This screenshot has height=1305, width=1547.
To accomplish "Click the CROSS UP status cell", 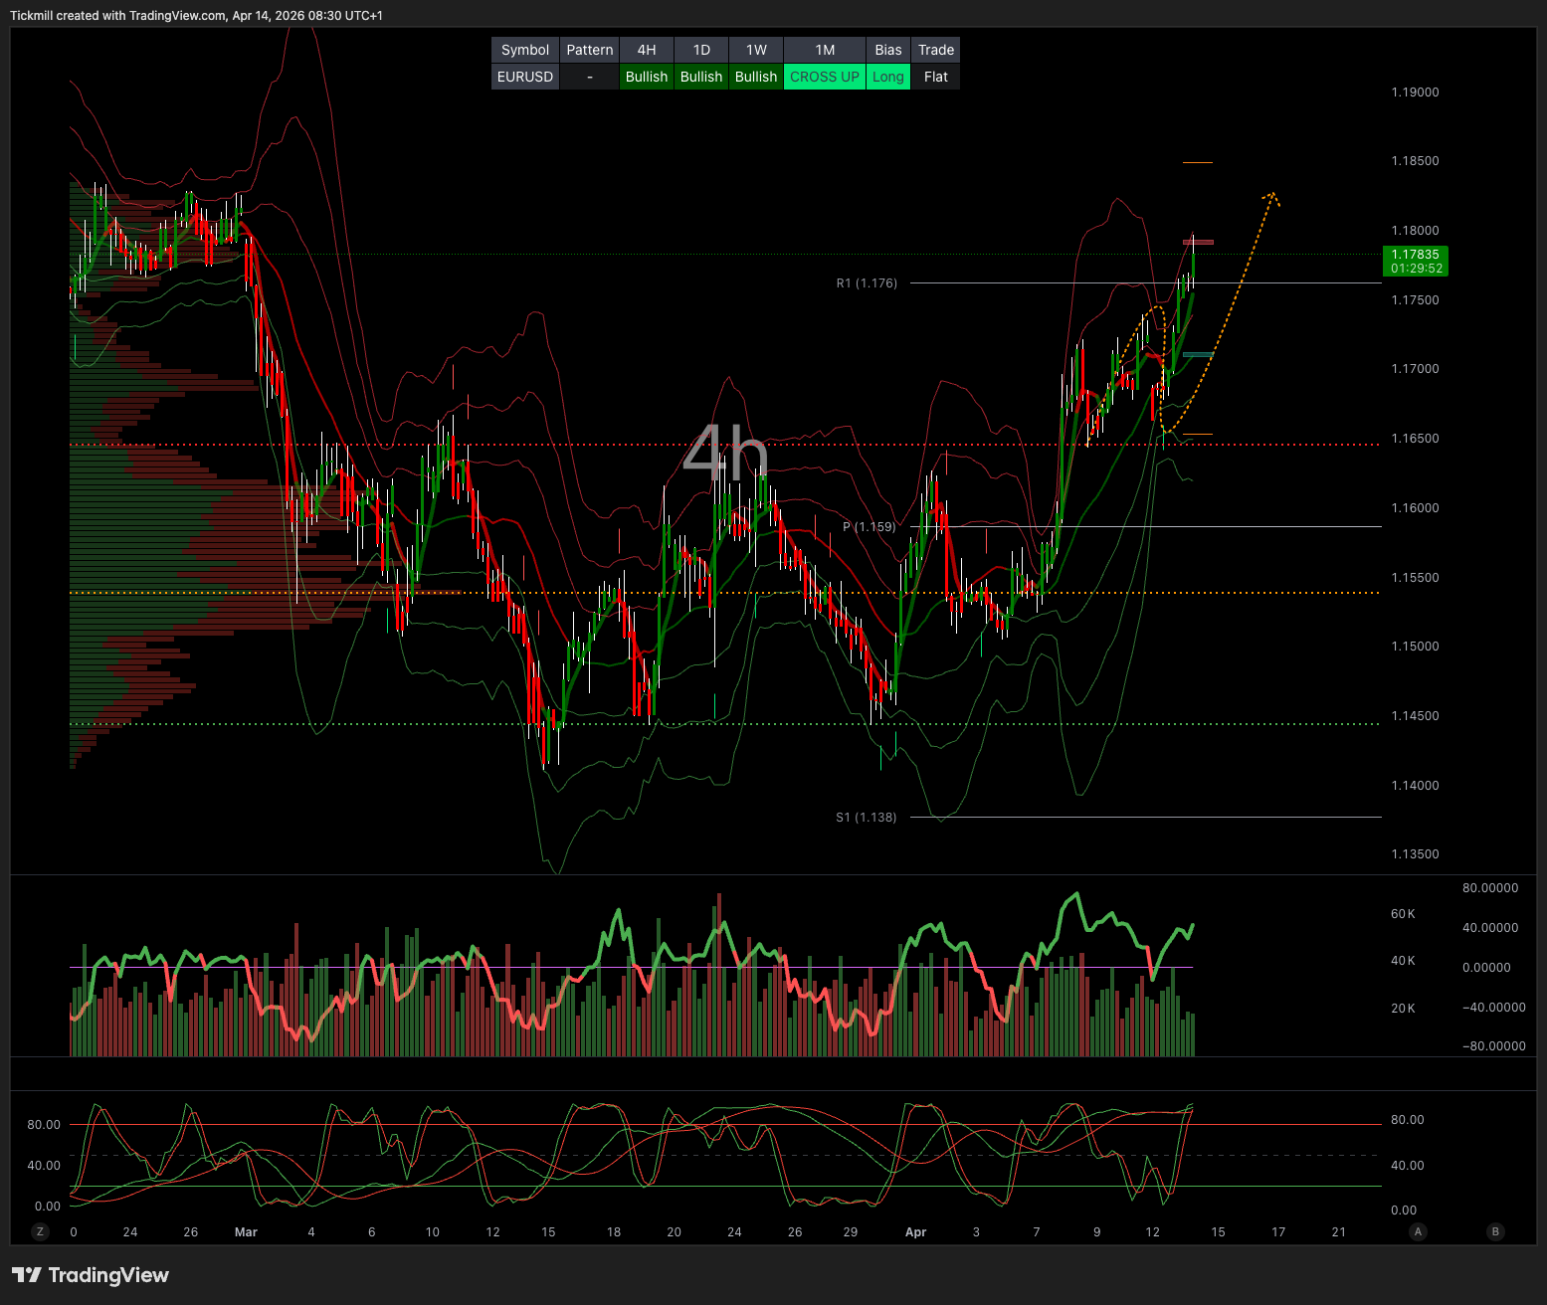I will coord(825,77).
